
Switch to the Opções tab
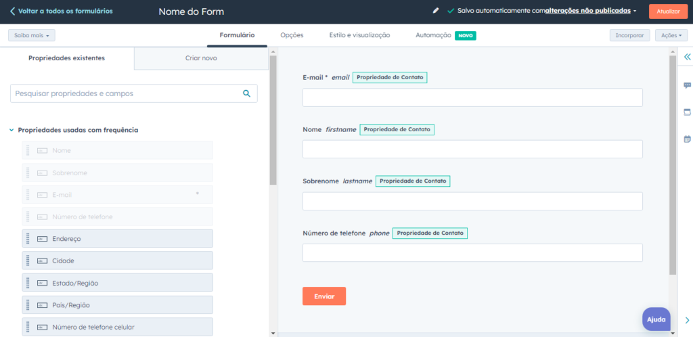pyautogui.click(x=292, y=35)
